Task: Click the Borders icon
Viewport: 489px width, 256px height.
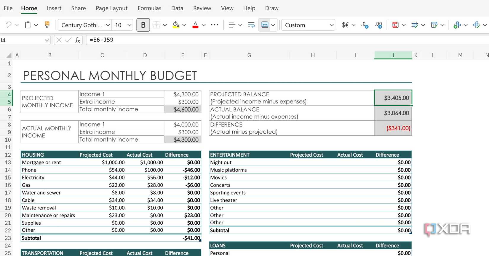Action: (156, 25)
